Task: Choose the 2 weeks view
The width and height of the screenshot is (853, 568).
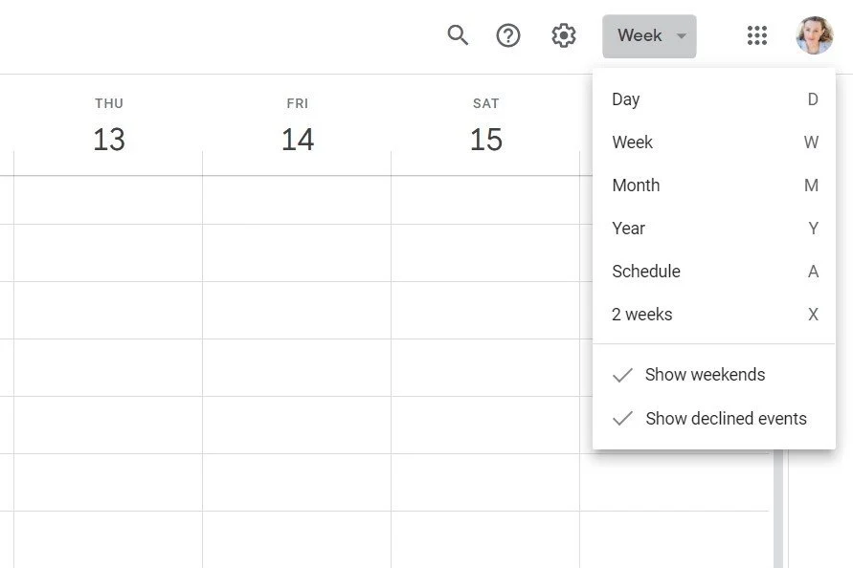Action: [x=642, y=315]
